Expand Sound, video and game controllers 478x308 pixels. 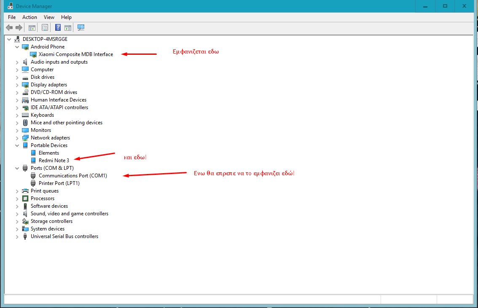(x=17, y=214)
